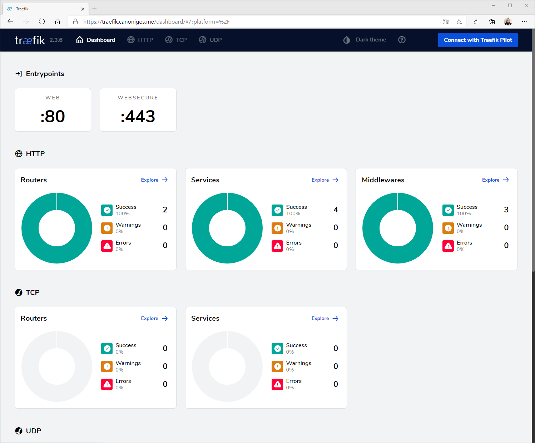Open the help question mark icon
This screenshot has width=535, height=443.
pos(402,40)
